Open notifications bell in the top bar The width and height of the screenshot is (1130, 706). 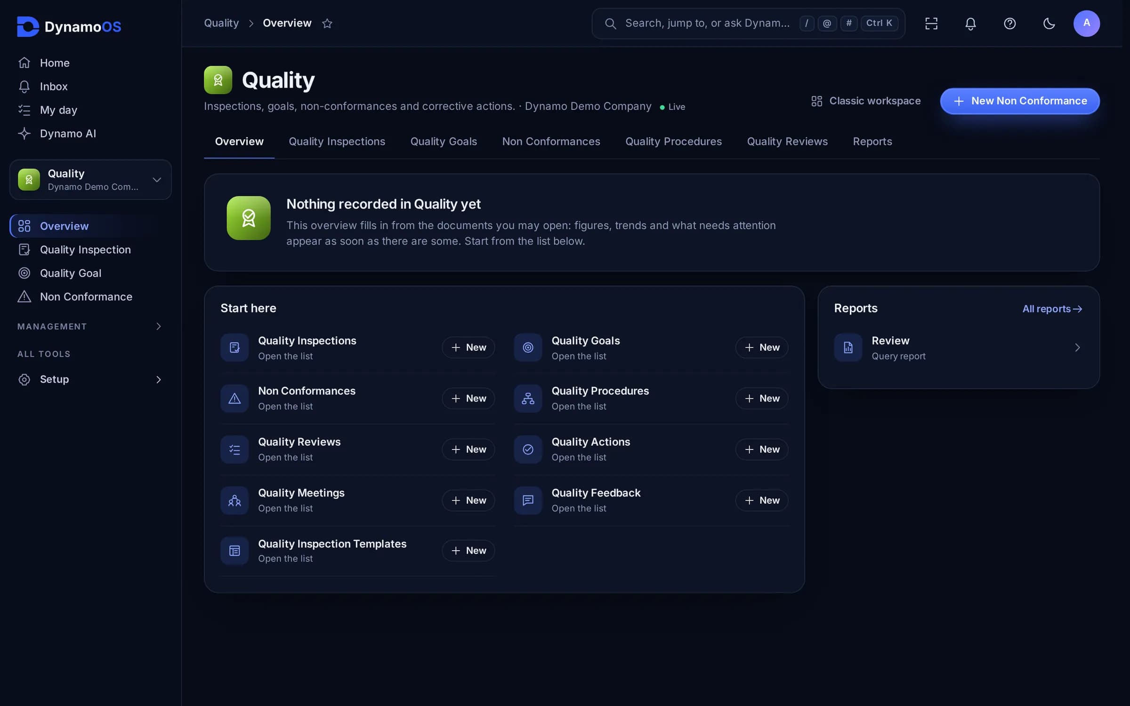pos(970,24)
